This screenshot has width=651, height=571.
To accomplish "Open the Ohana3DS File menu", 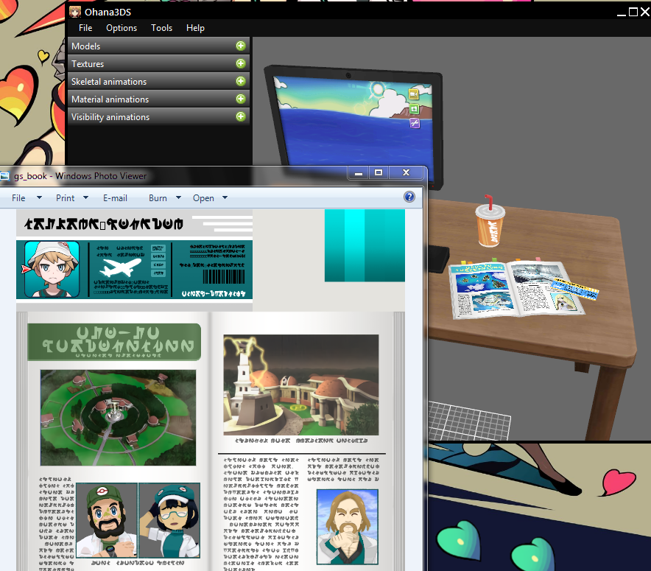I will [85, 28].
